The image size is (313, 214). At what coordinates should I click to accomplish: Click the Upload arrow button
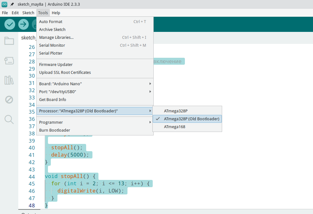coord(24,24)
